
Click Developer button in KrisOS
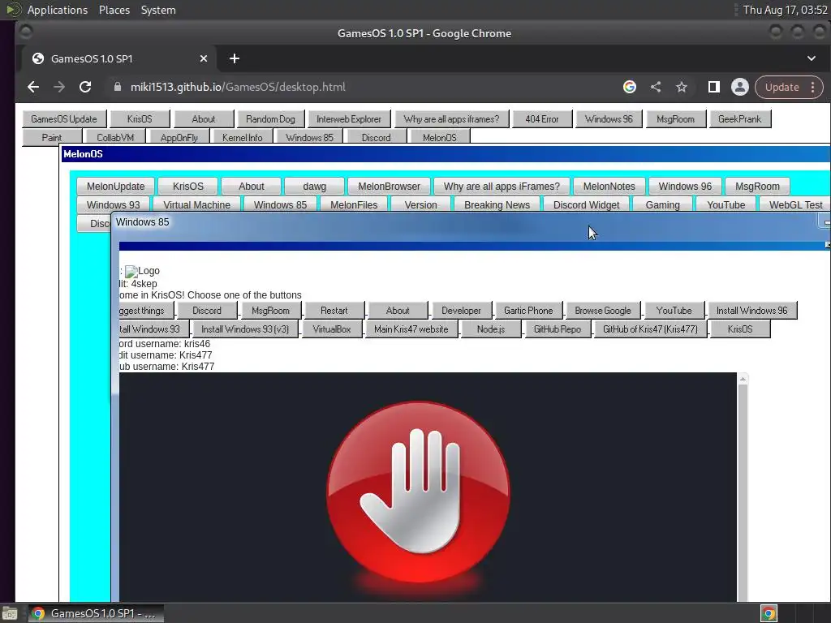click(x=461, y=311)
